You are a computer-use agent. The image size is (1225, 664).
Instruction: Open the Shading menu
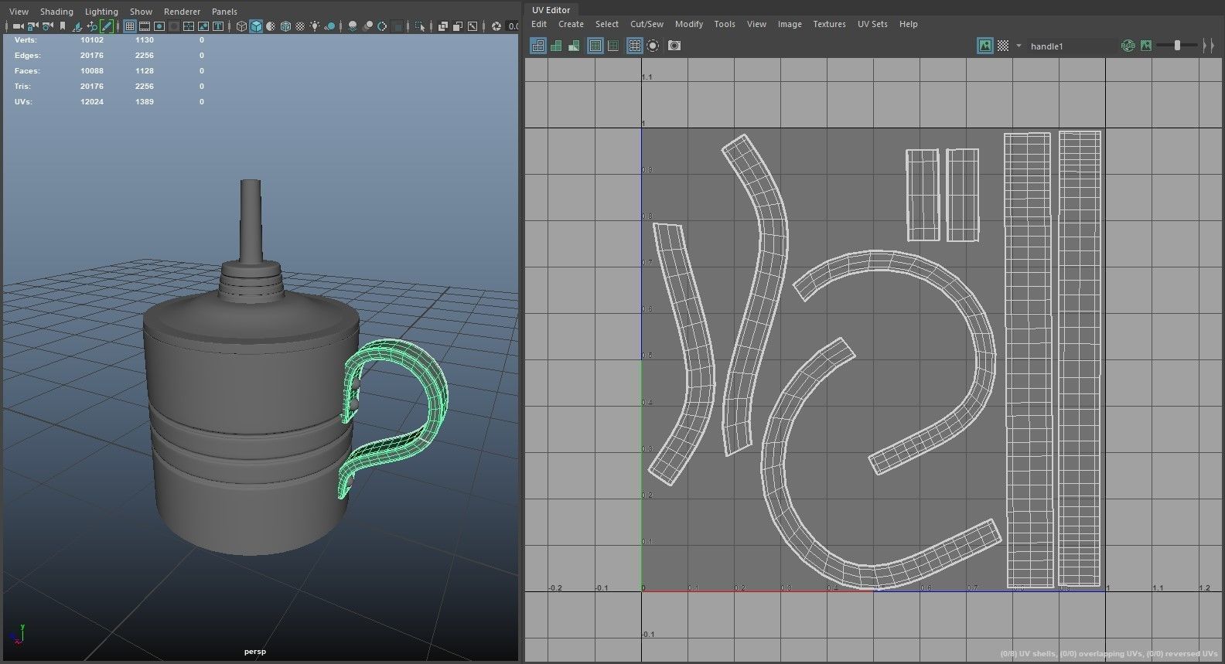point(56,12)
